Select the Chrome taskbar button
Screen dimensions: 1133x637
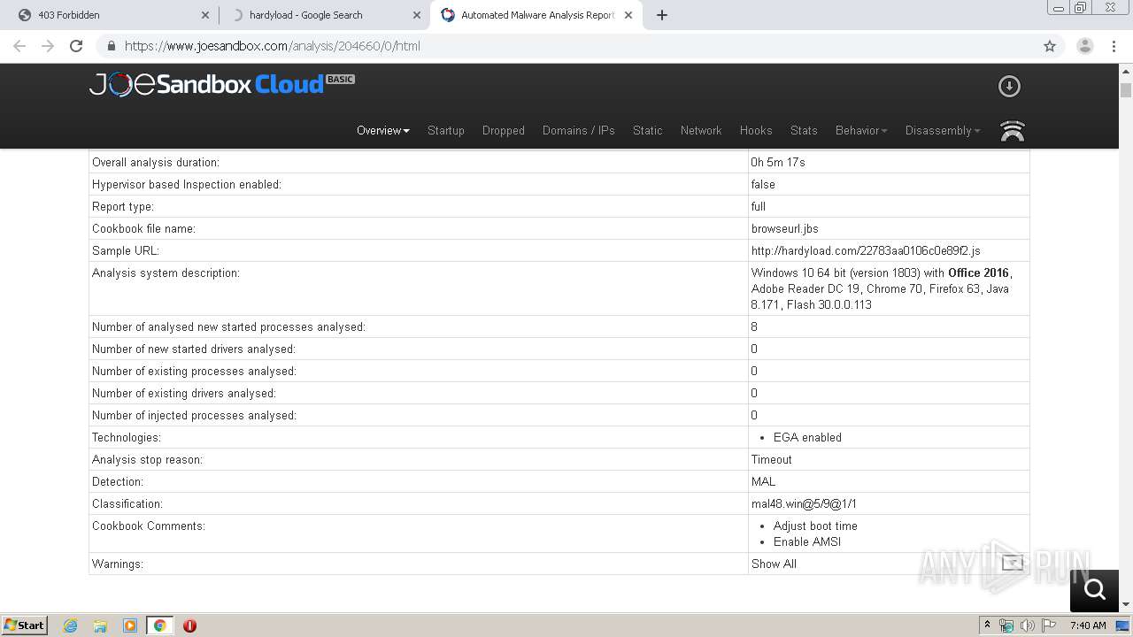(159, 625)
